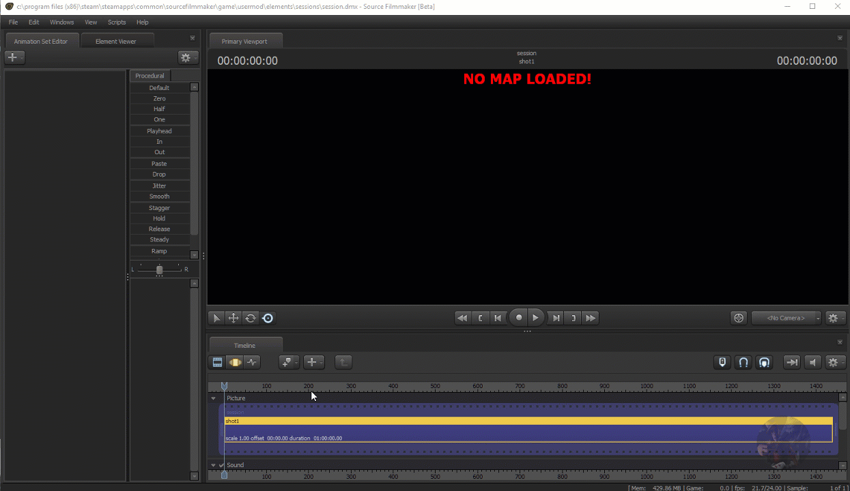The image size is (850, 491).
Task: Open the Edit menu
Action: pos(33,23)
